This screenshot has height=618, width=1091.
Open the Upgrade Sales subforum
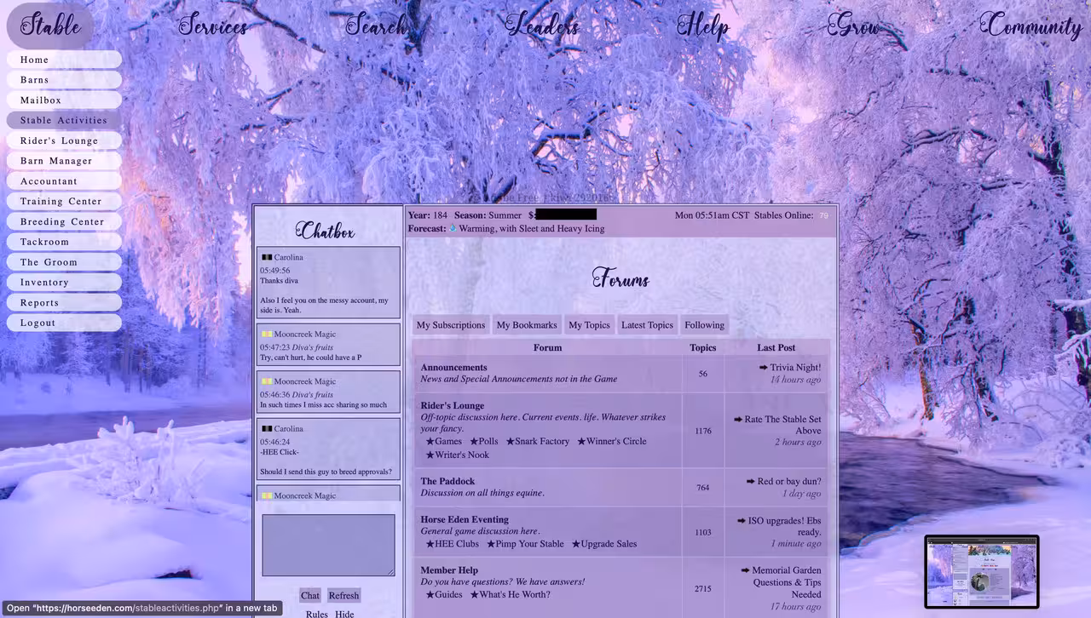[604, 544]
